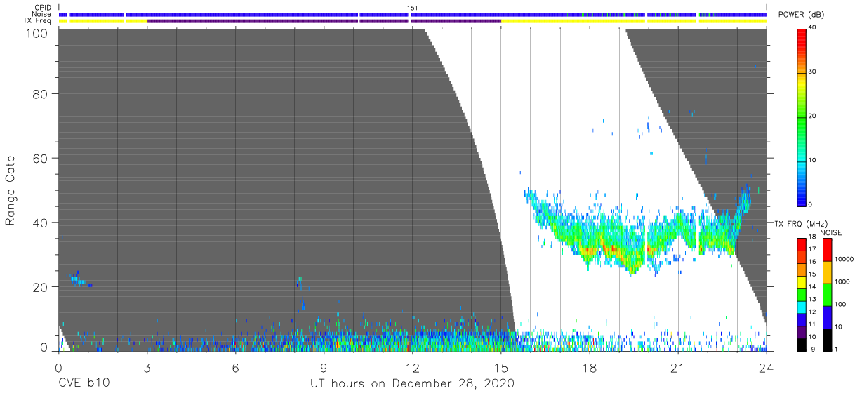Click the 3 hour mark on the time axis
The image size is (862, 398).
147,367
